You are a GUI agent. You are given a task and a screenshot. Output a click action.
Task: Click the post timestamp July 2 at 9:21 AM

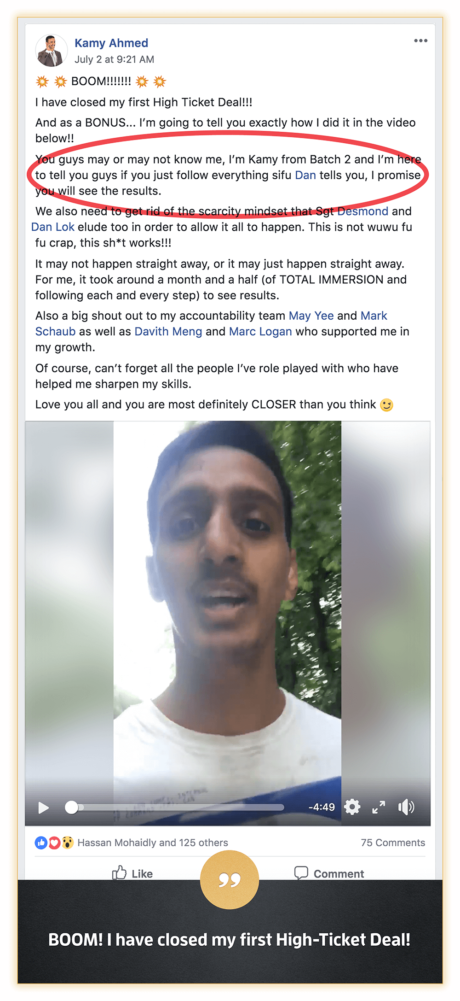pyautogui.click(x=115, y=59)
